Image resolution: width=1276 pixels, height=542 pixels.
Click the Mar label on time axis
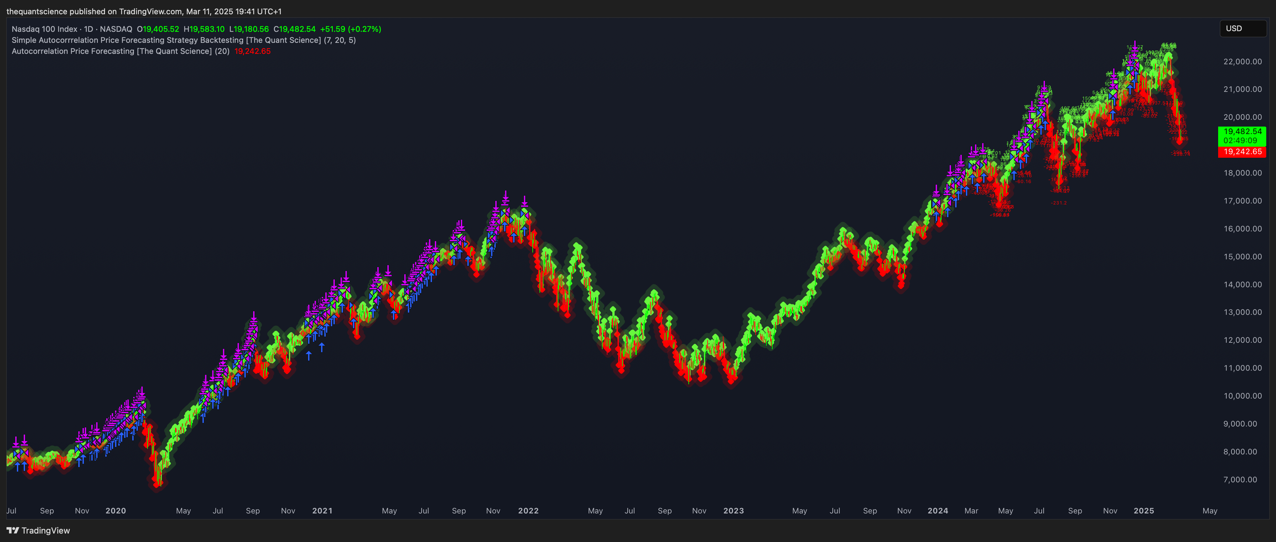pos(971,511)
